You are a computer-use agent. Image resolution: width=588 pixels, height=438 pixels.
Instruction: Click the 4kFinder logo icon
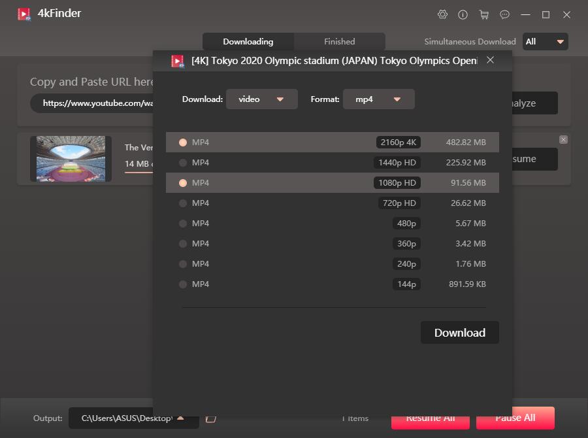24,14
